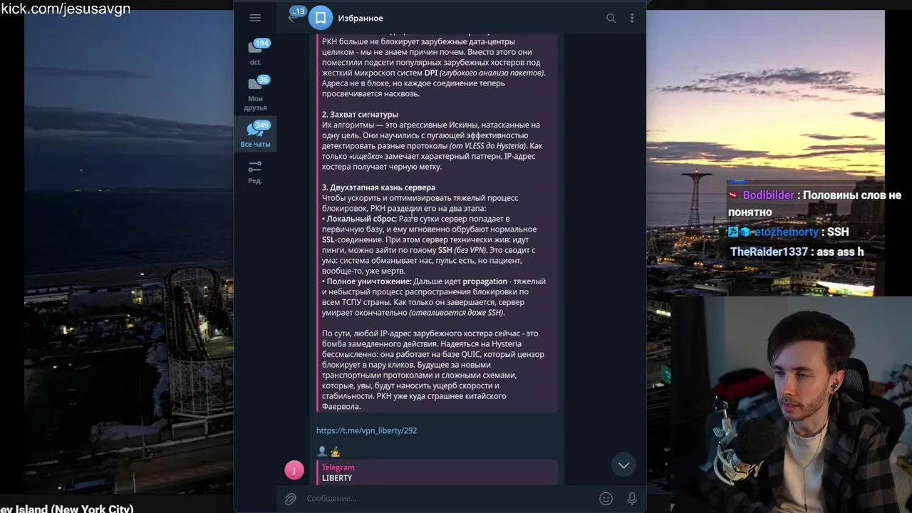Screen dimensions: 912x513
Task: Switch to the Все чаты folder
Action: point(255,135)
